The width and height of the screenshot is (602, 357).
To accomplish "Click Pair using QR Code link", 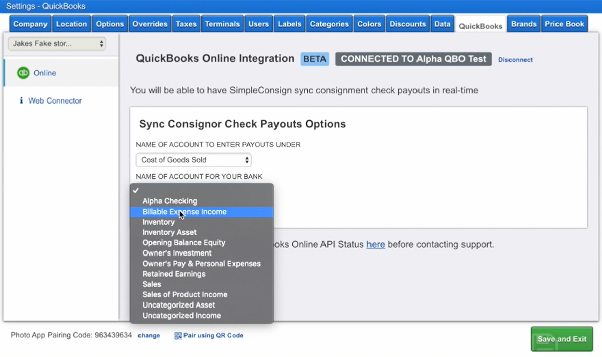I will point(213,335).
